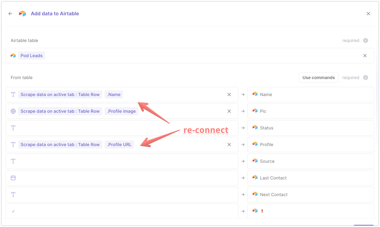Click text type icon in Profile row

point(13,145)
